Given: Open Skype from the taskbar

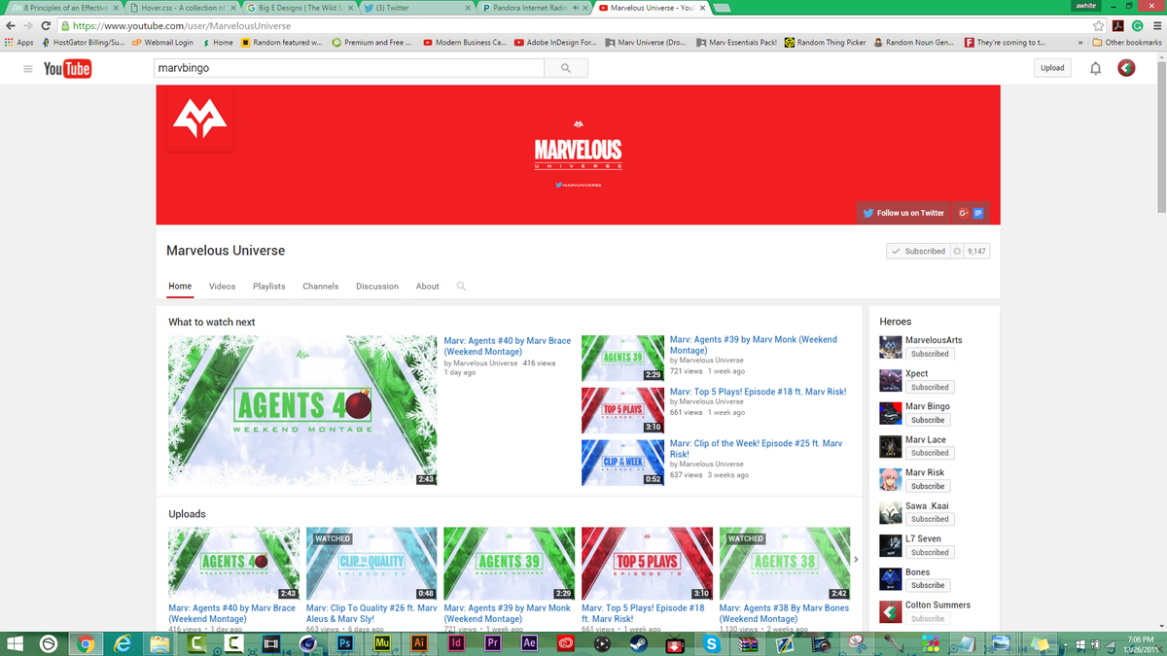Looking at the screenshot, I should click(712, 643).
